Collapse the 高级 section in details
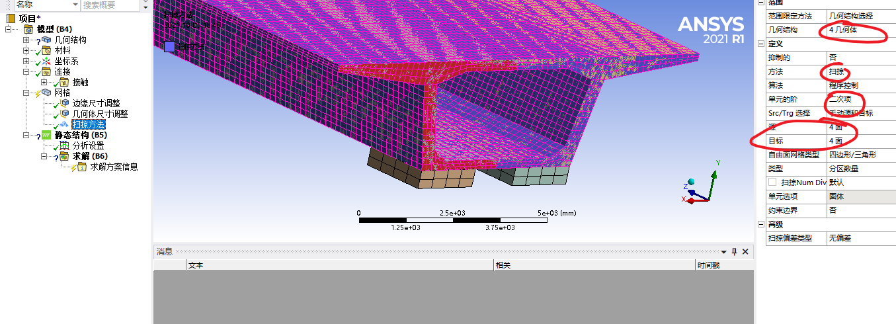Image resolution: width=896 pixels, height=324 pixels. coord(760,224)
